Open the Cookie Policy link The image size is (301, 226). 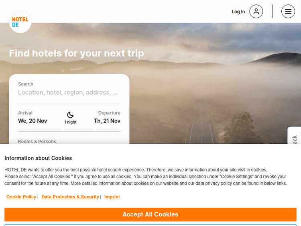(x=21, y=197)
